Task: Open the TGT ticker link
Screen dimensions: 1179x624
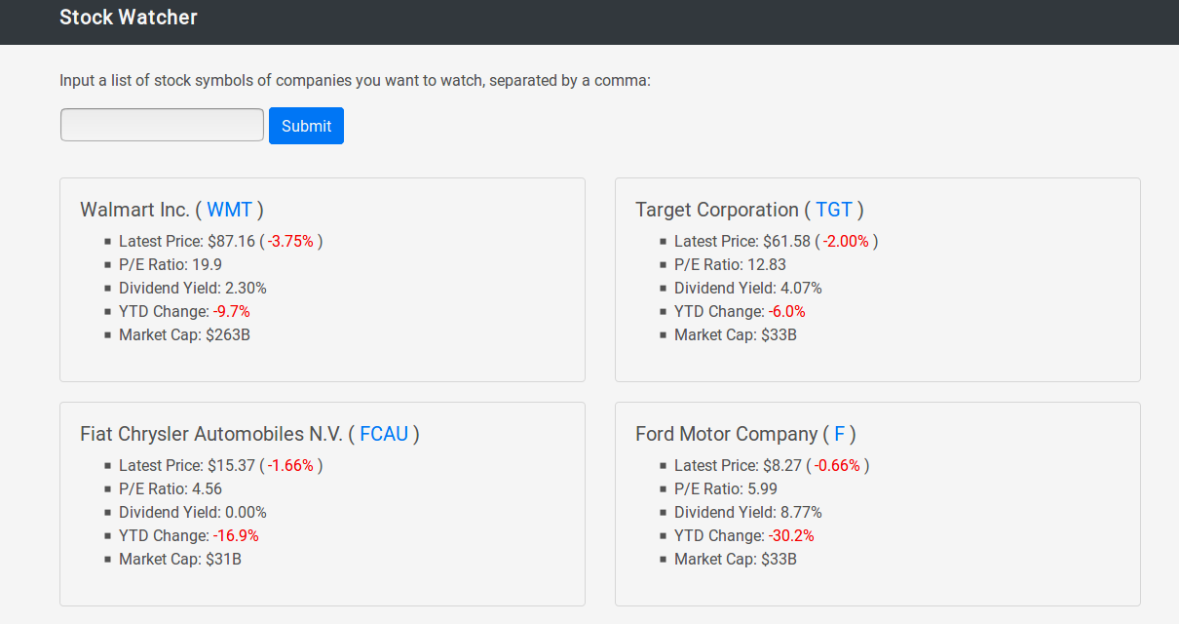Action: tap(834, 210)
